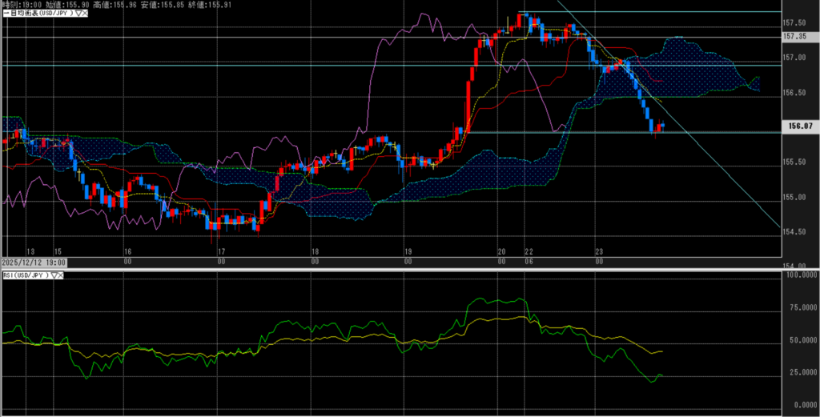Open the Ichimoku indicator dropdown triangle
Screen dimensions: 820x417
[76, 14]
